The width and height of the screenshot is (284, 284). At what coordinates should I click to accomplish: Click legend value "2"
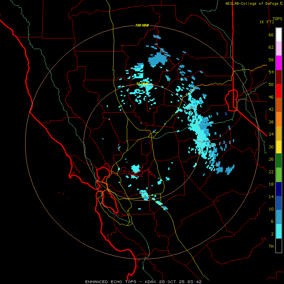[x=272, y=234]
